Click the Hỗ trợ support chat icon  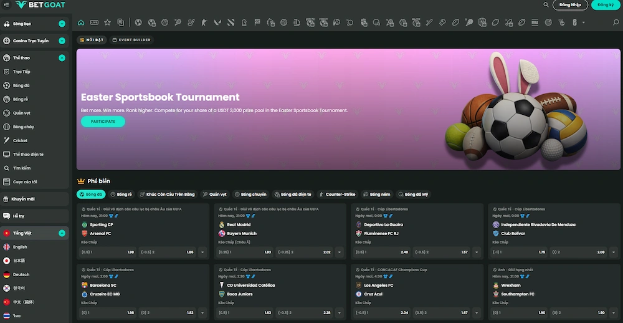tap(7, 216)
